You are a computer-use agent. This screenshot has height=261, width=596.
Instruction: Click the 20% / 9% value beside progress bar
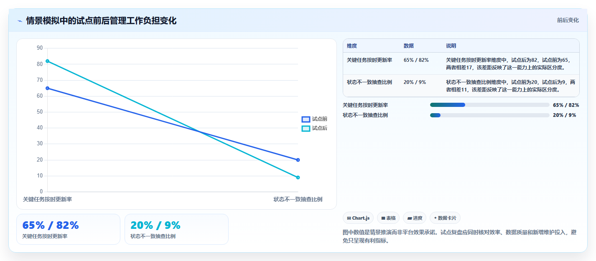click(x=564, y=115)
